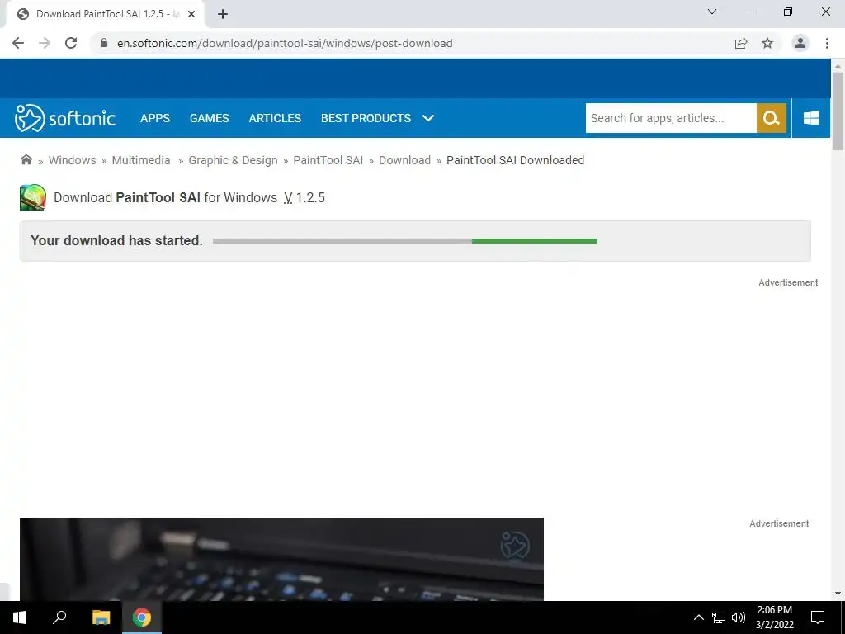Screen dimensions: 845x634
Task: Open Chrome three-dot menu
Action: pos(827,43)
